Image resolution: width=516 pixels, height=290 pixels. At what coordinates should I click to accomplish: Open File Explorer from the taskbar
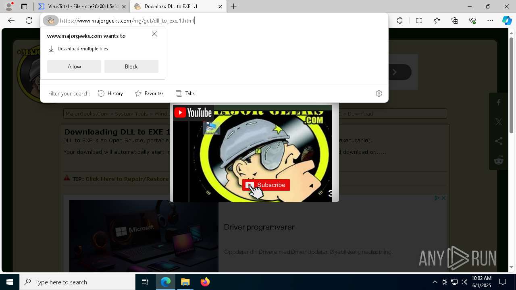click(185, 282)
